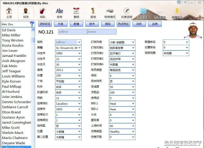Switch to the 热点热区 hot zones tab
The height and width of the screenshot is (148, 204).
[123, 24]
